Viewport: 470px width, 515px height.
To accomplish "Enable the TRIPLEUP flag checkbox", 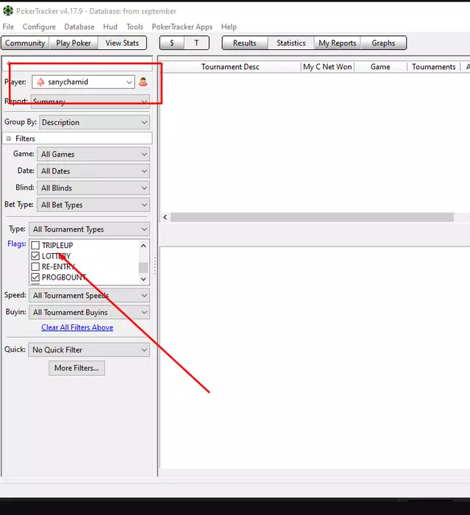I will tap(35, 245).
